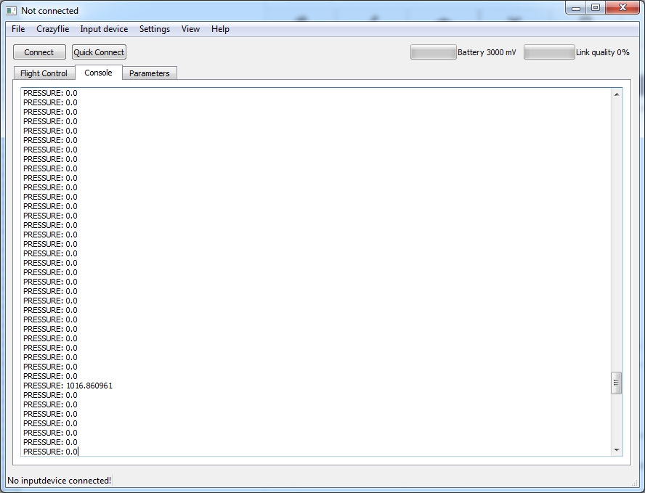This screenshot has width=645, height=493.
Task: Select the Console tab
Action: tap(98, 73)
